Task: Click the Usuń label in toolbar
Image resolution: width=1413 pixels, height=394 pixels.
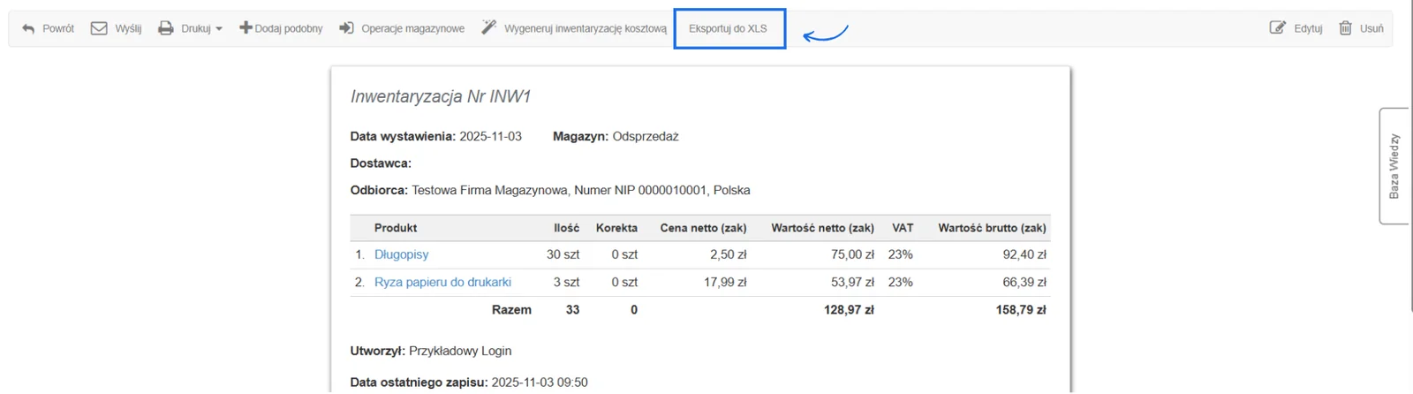Action: 1371,28
